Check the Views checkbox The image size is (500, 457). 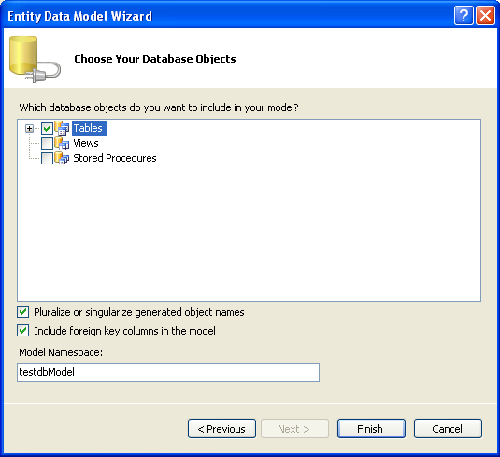(x=47, y=144)
